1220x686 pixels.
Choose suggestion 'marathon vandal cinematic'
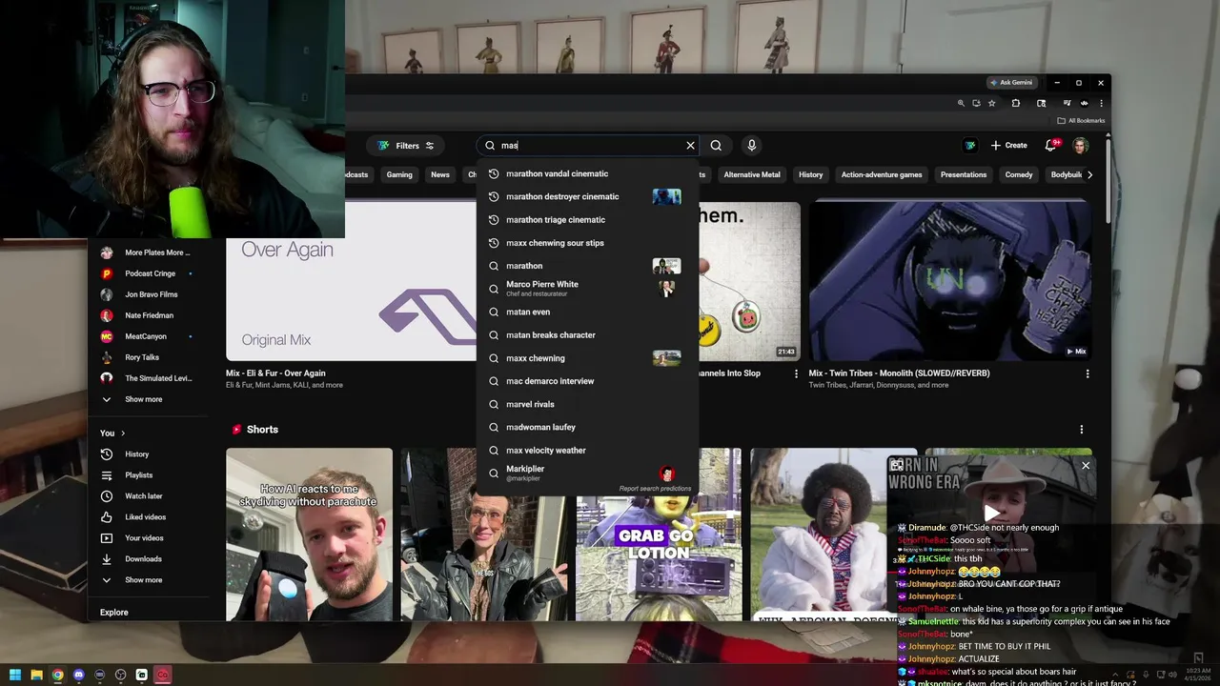(x=587, y=173)
